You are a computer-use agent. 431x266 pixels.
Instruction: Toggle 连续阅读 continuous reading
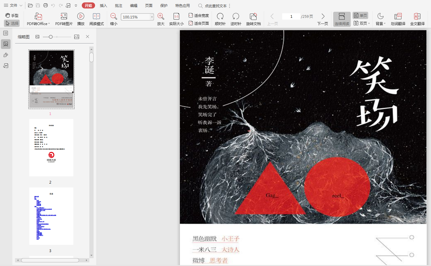coord(342,19)
